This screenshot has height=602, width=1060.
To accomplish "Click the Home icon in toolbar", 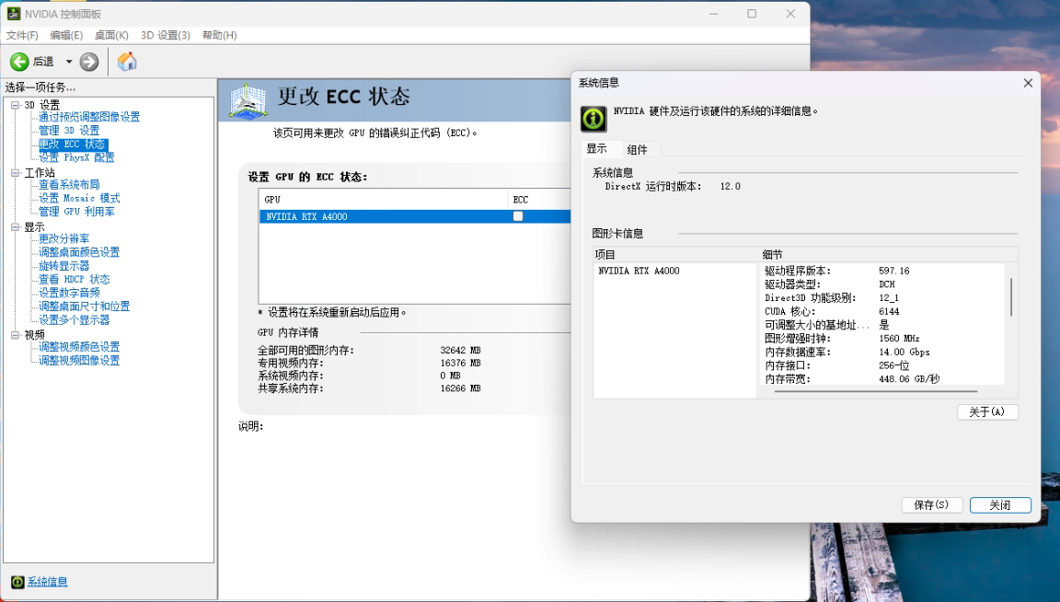I will coord(127,61).
